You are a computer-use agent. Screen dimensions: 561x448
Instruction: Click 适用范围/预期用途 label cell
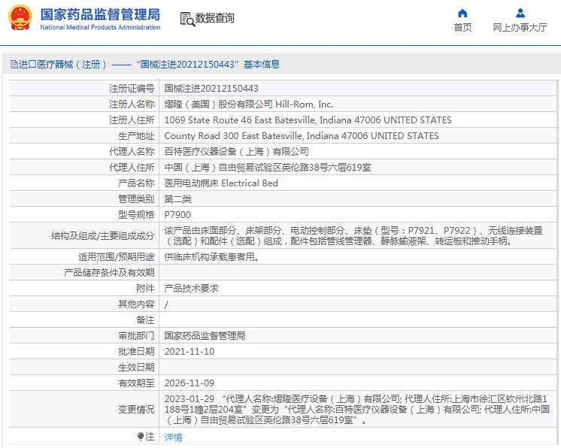coord(84,256)
